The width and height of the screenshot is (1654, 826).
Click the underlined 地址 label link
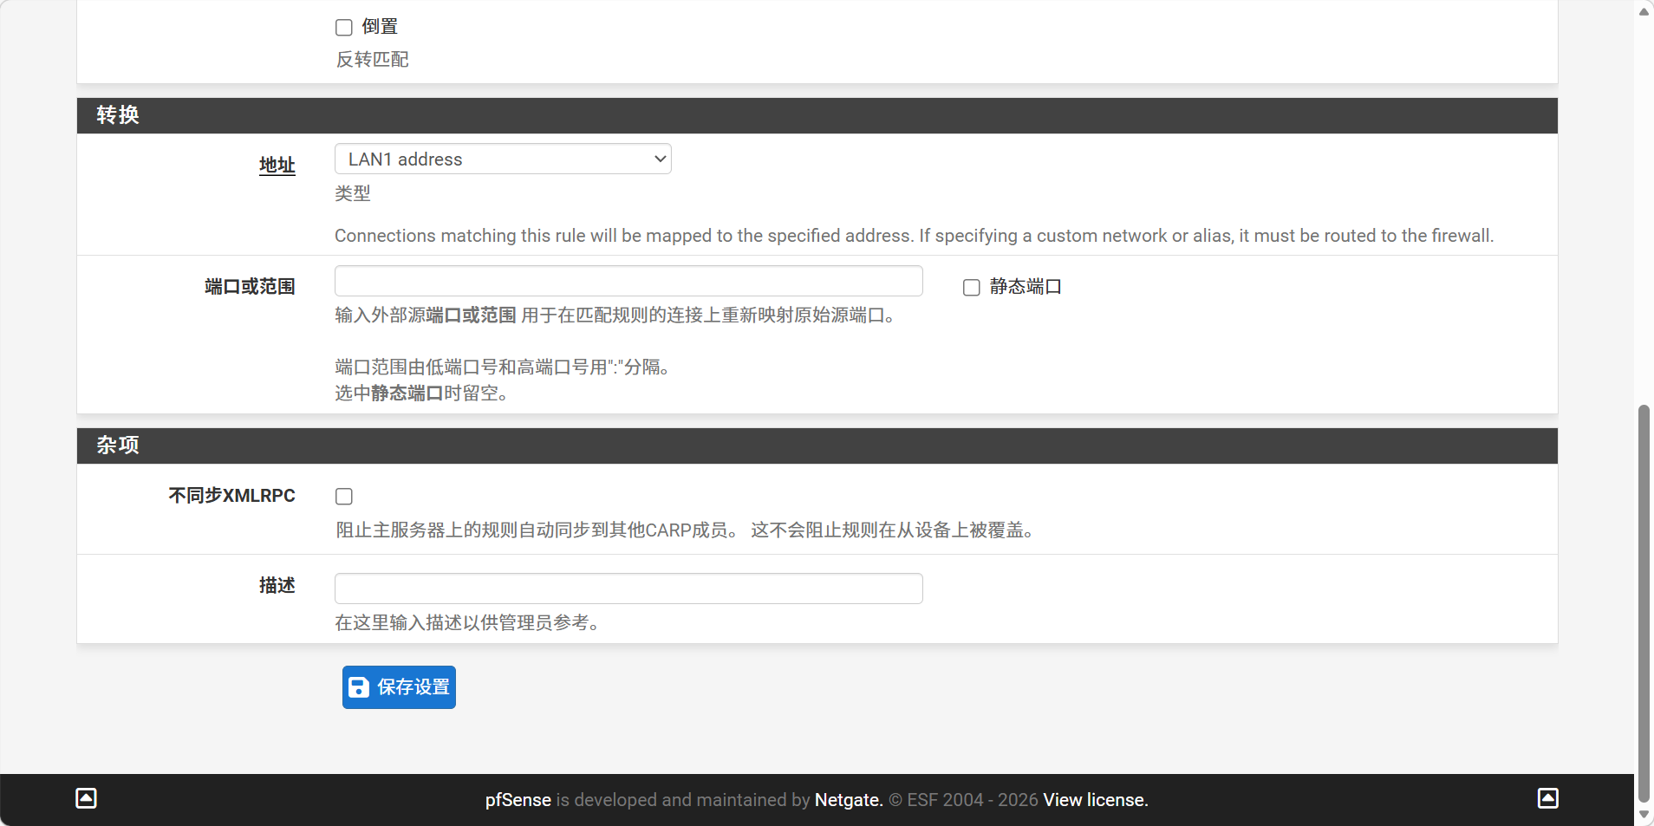tap(277, 165)
